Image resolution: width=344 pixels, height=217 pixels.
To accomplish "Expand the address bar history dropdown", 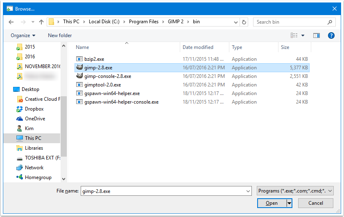I will click(235, 22).
